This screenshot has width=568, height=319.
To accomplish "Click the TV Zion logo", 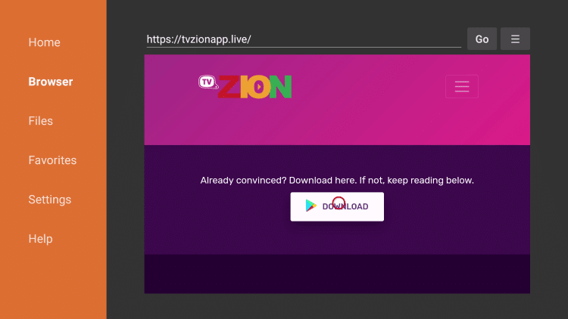I will pos(245,86).
